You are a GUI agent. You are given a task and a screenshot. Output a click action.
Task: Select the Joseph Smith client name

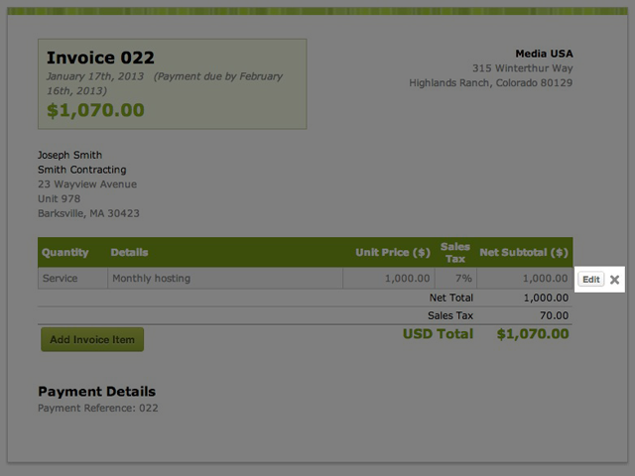point(69,155)
